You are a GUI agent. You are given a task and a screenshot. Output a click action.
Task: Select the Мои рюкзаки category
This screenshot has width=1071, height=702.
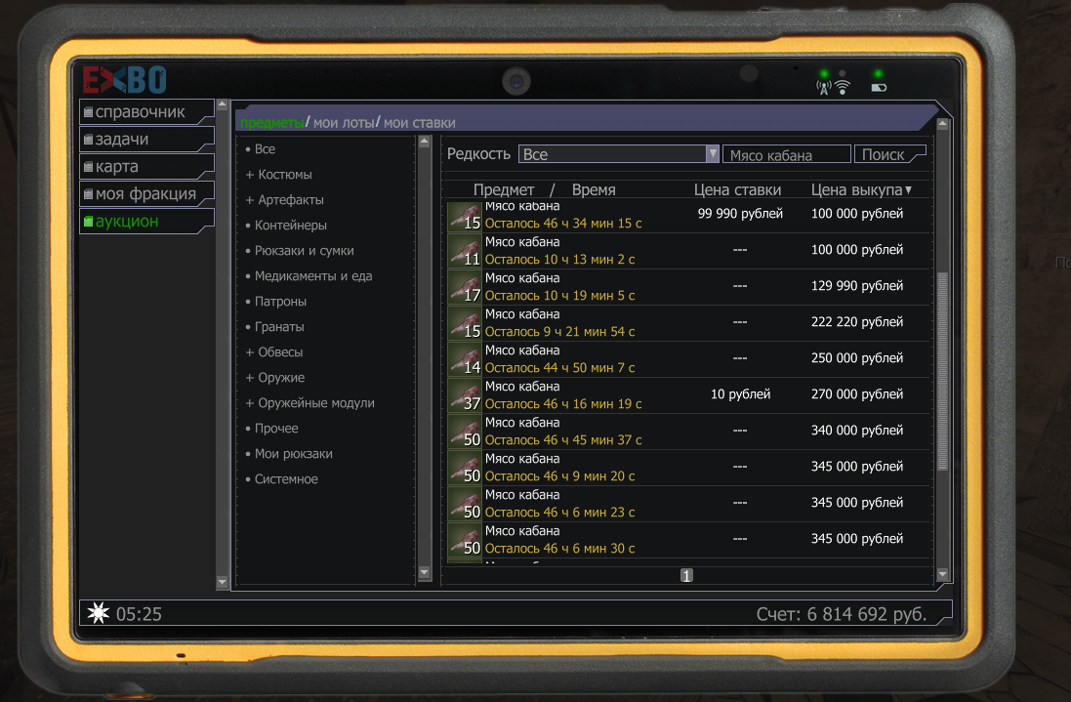click(x=289, y=453)
